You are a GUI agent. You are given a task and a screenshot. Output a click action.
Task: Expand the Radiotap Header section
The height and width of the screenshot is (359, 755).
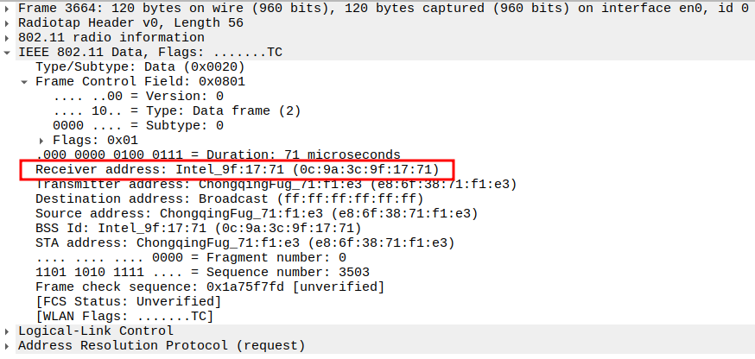[9, 23]
